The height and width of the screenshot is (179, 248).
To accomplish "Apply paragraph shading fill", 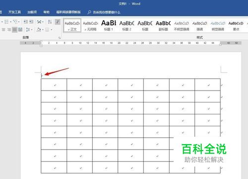I will tap(39, 30).
